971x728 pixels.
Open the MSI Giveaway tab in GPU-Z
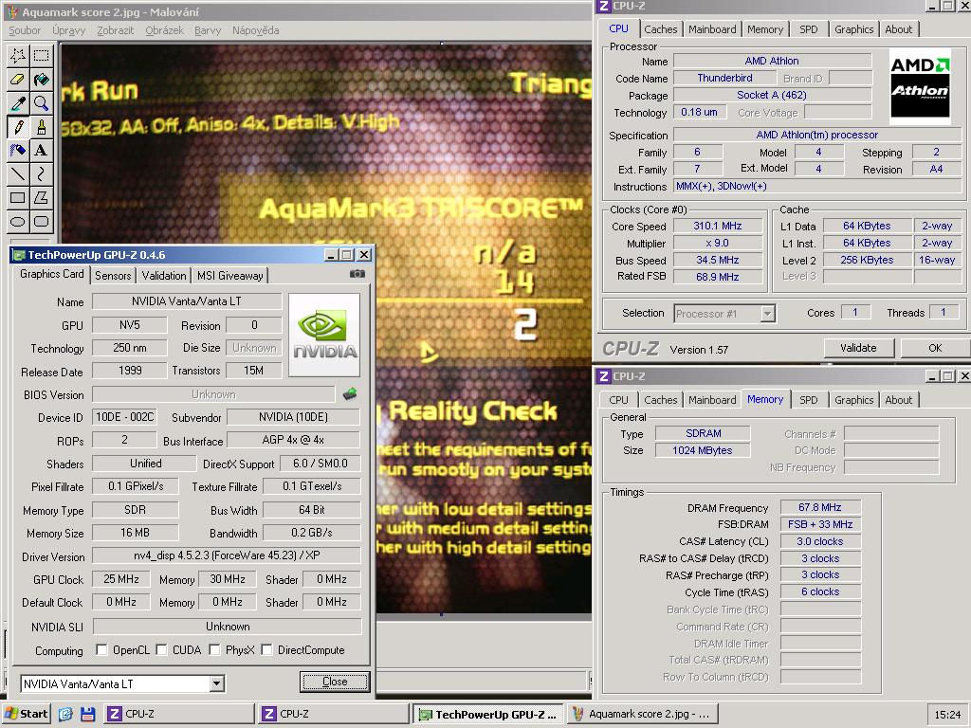pos(229,276)
